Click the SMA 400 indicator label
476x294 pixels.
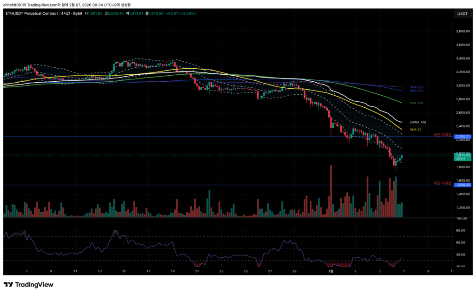[416, 87]
